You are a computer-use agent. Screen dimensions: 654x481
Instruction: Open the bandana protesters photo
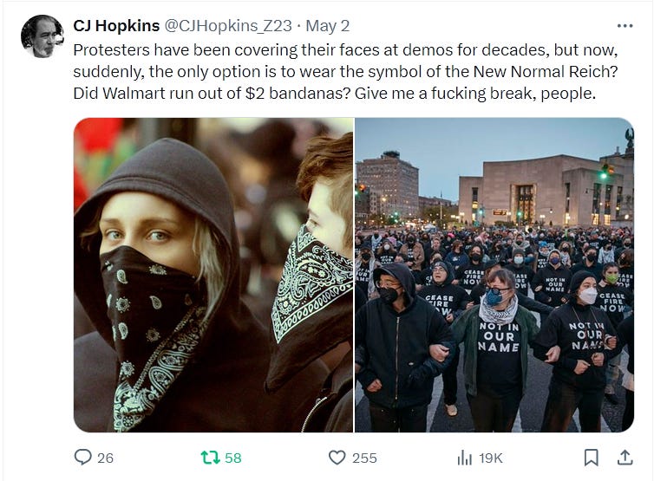pyautogui.click(x=213, y=275)
